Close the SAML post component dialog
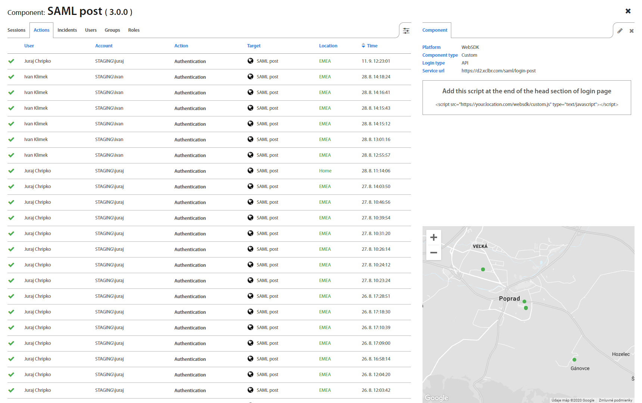The image size is (642, 403). 628,11
